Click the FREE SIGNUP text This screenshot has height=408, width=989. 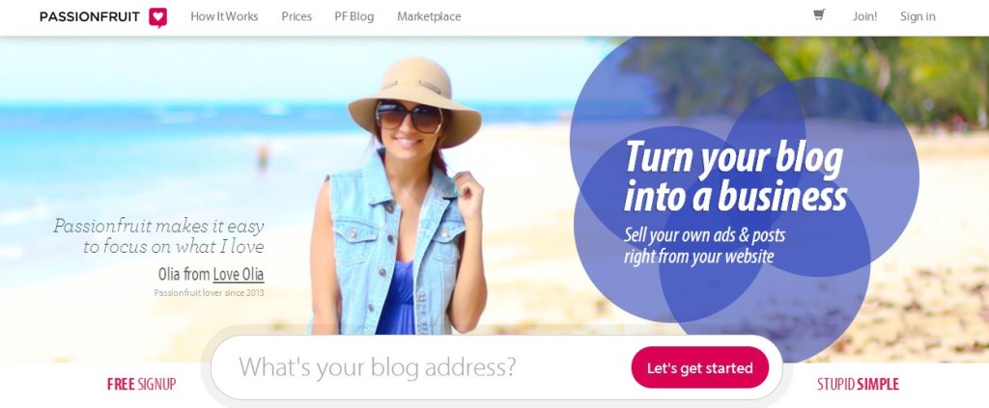coord(141,384)
